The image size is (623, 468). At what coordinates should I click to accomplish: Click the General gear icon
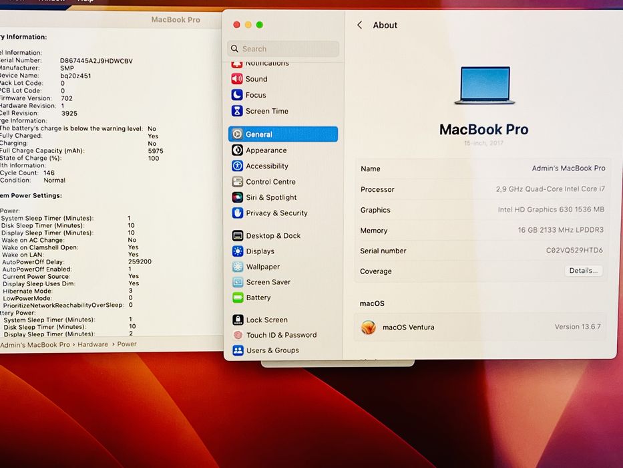237,134
